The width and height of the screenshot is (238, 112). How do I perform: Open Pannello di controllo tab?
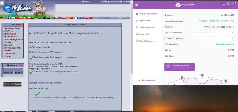click(x=146, y=14)
